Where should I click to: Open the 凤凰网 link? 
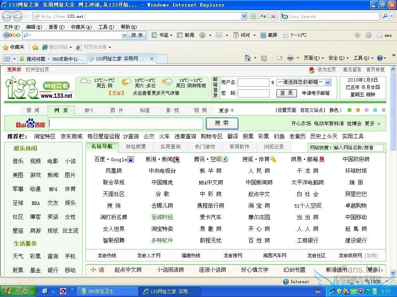(x=113, y=171)
